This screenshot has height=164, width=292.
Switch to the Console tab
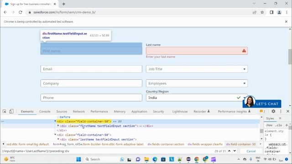(x=45, y=111)
